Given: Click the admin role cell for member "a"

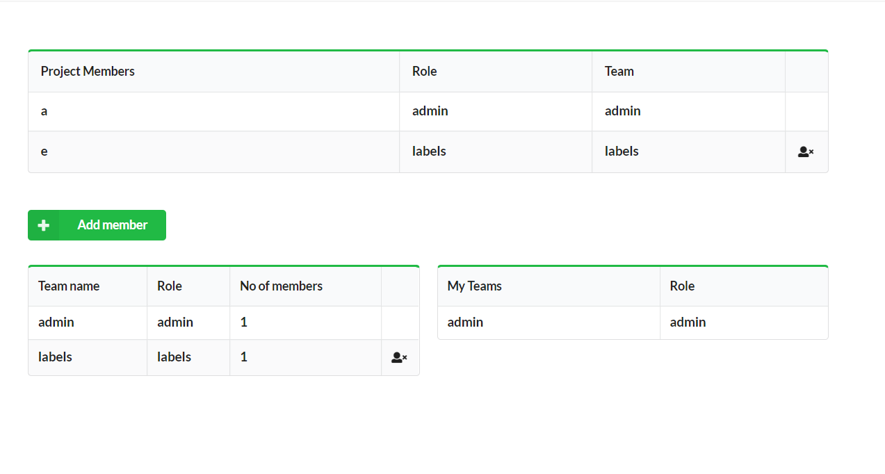Looking at the screenshot, I should 430,111.
